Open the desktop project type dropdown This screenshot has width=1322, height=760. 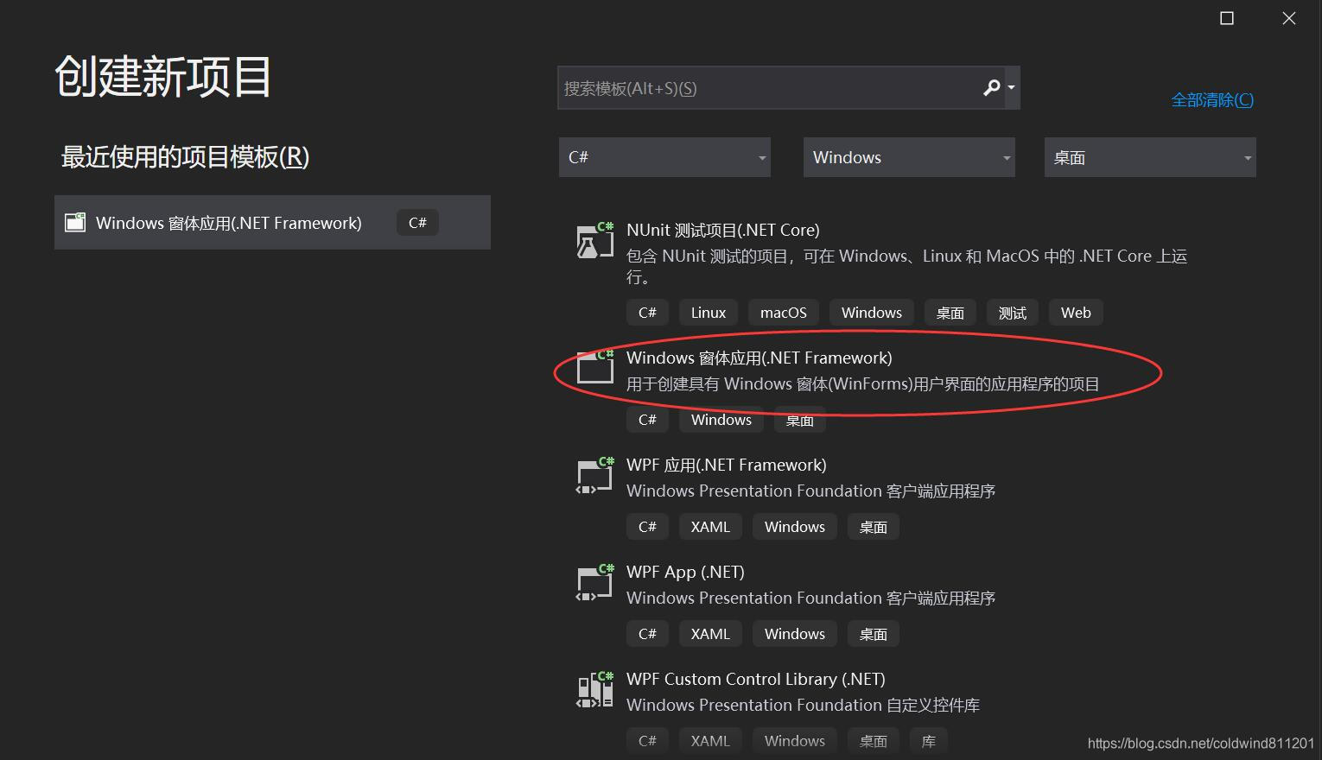[1150, 157]
